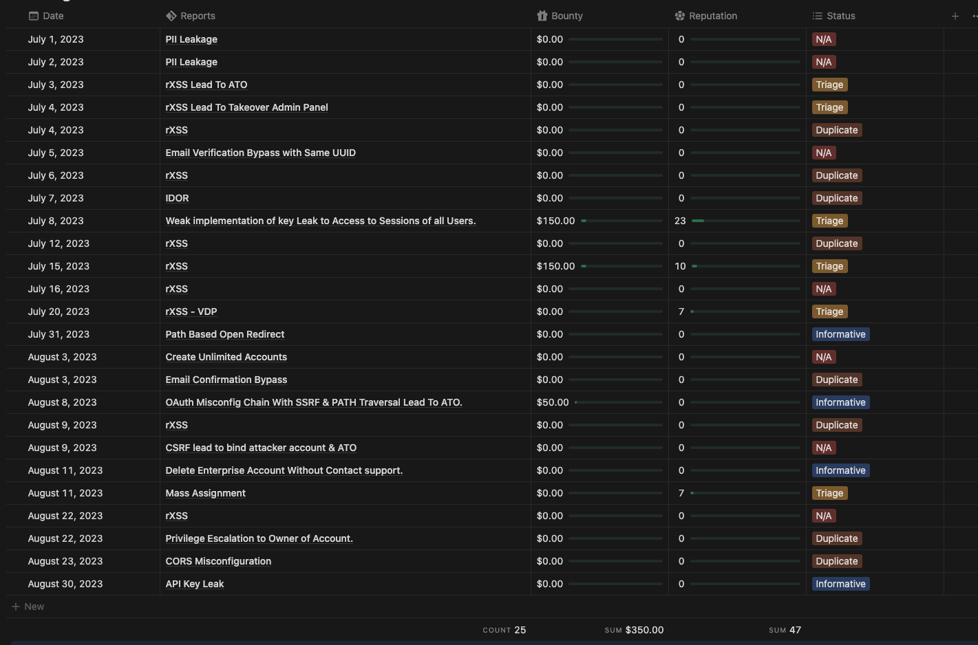Click Informative status on API Key Leak row
Viewport: 978px width, 645px height.
point(840,584)
